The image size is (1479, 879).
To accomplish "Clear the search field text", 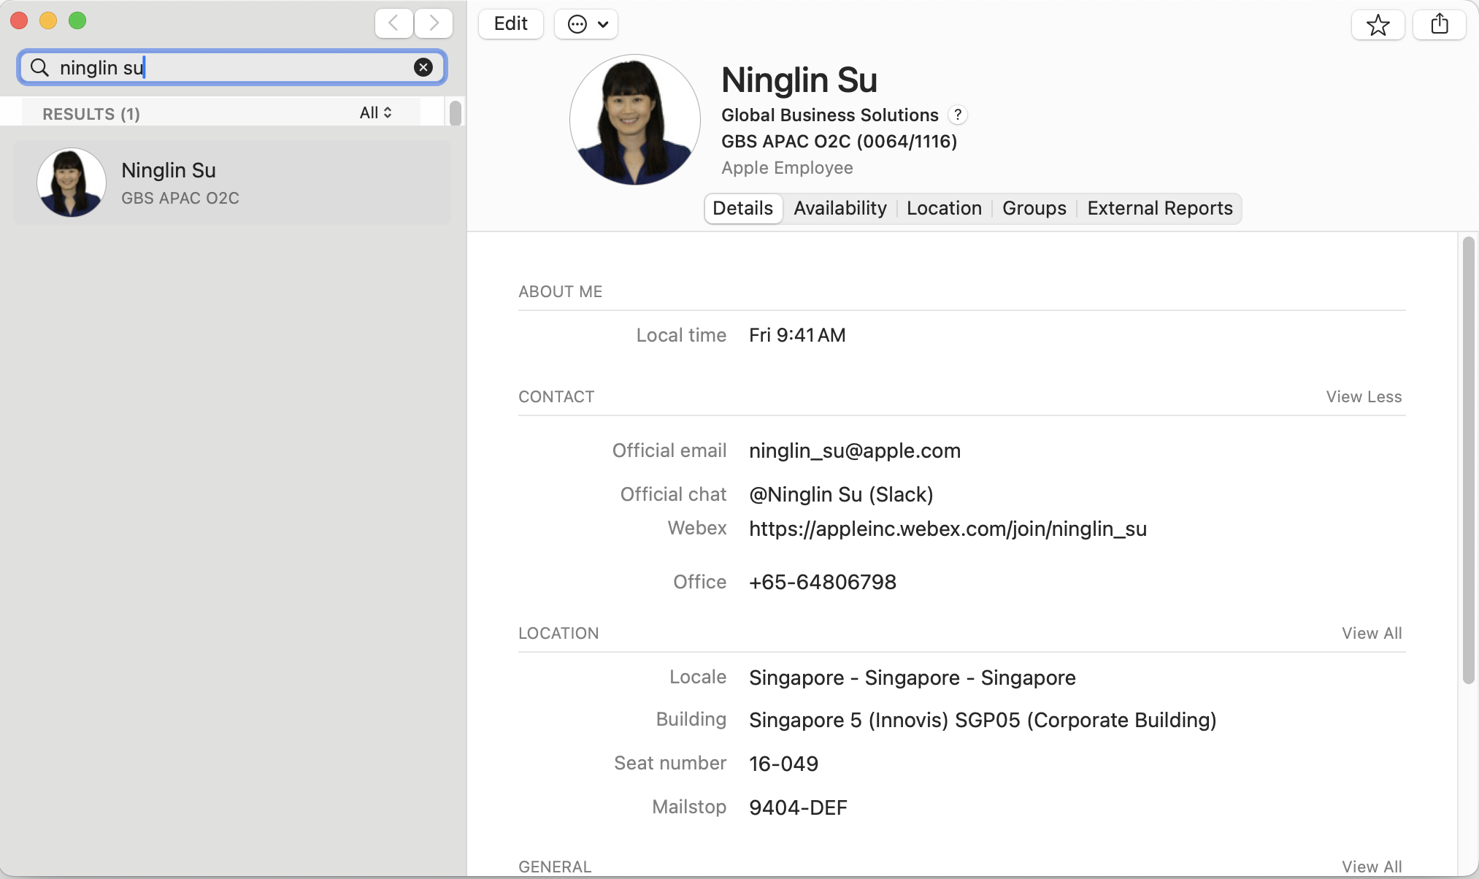I will (x=423, y=67).
